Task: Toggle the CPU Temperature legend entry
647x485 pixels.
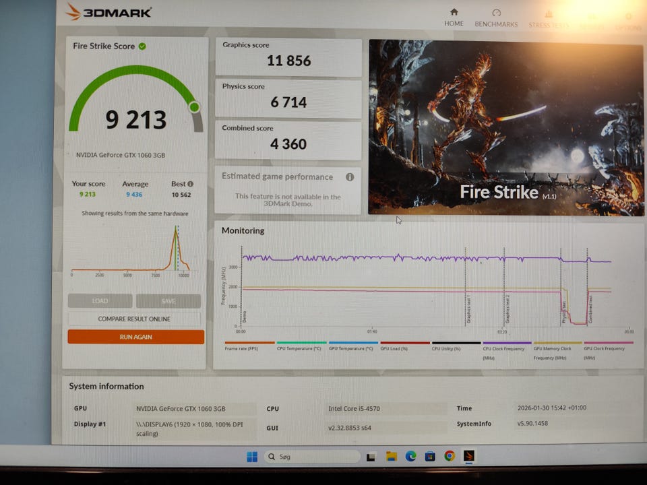Action: point(301,346)
